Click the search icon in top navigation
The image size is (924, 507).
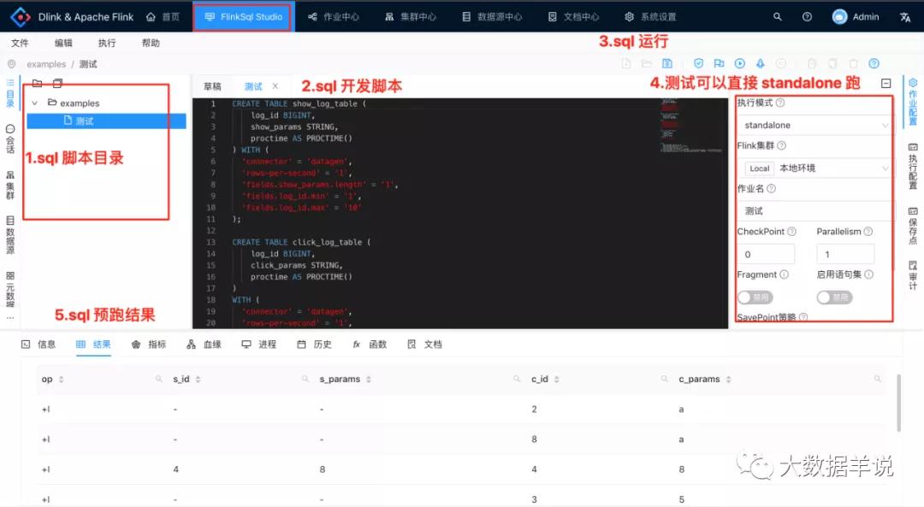tap(778, 16)
